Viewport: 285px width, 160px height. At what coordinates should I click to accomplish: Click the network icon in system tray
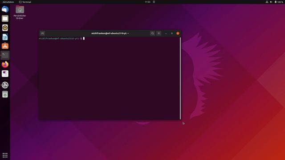[267, 2]
